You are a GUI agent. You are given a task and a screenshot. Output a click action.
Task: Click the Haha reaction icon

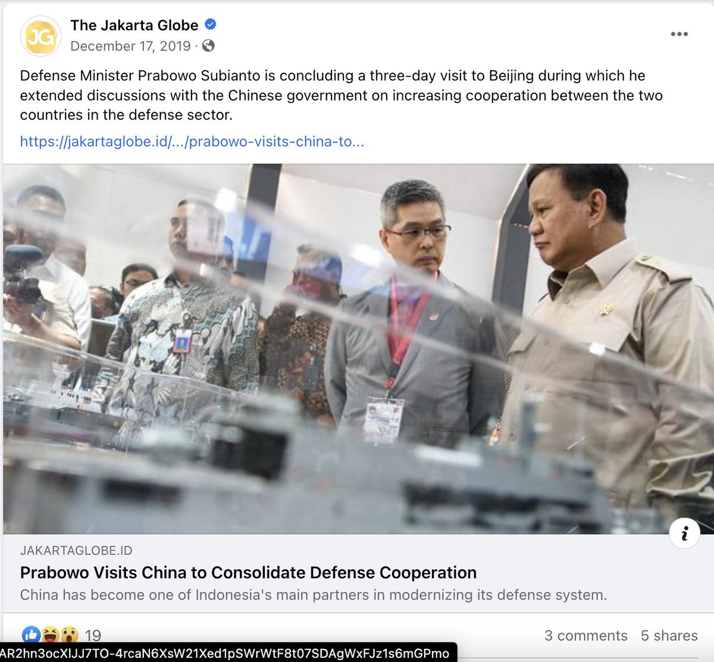(51, 635)
